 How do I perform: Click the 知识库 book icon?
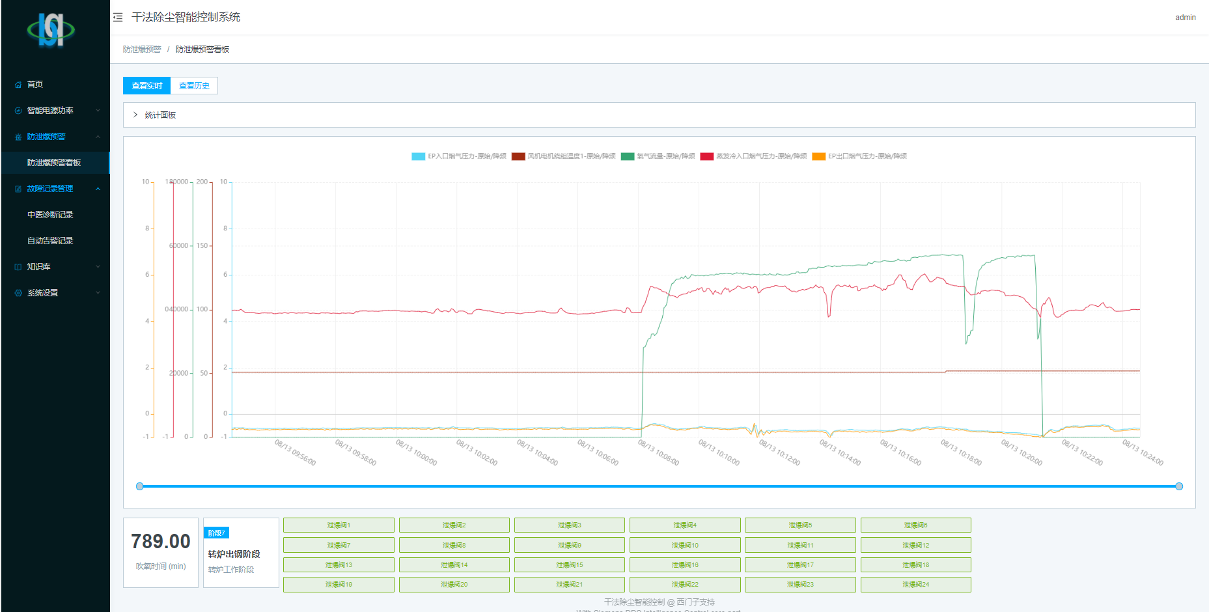(18, 267)
